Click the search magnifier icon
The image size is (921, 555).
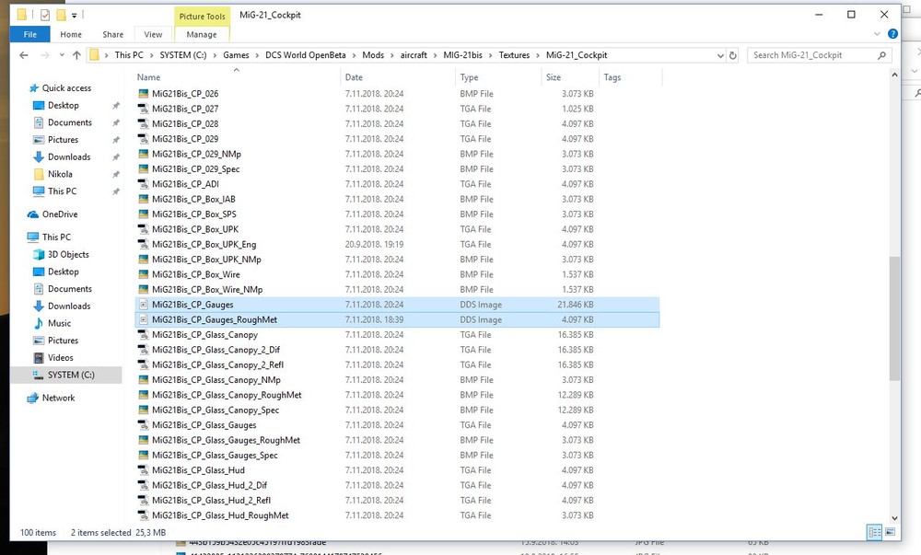pyautogui.click(x=881, y=55)
